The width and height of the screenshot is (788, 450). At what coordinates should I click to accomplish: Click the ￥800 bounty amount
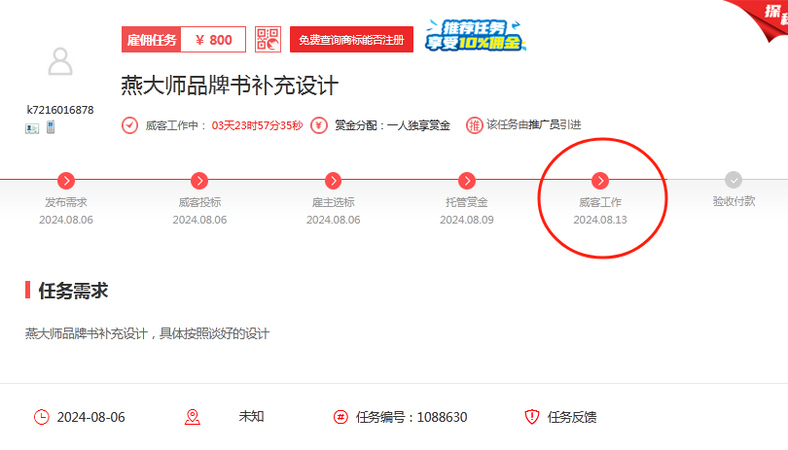click(x=214, y=40)
